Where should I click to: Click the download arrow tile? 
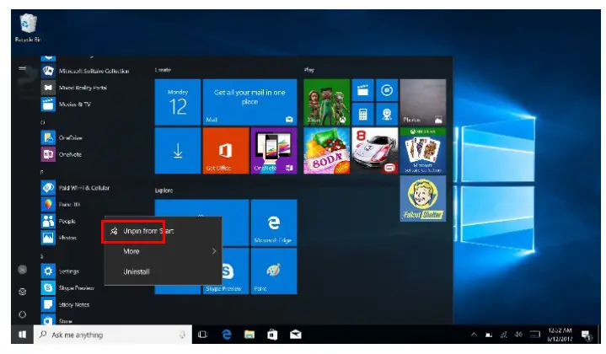178,150
